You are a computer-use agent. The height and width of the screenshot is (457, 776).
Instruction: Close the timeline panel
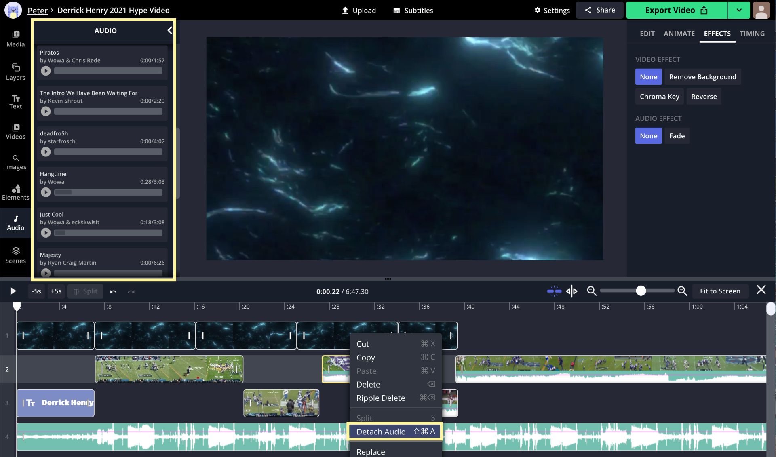pyautogui.click(x=761, y=290)
